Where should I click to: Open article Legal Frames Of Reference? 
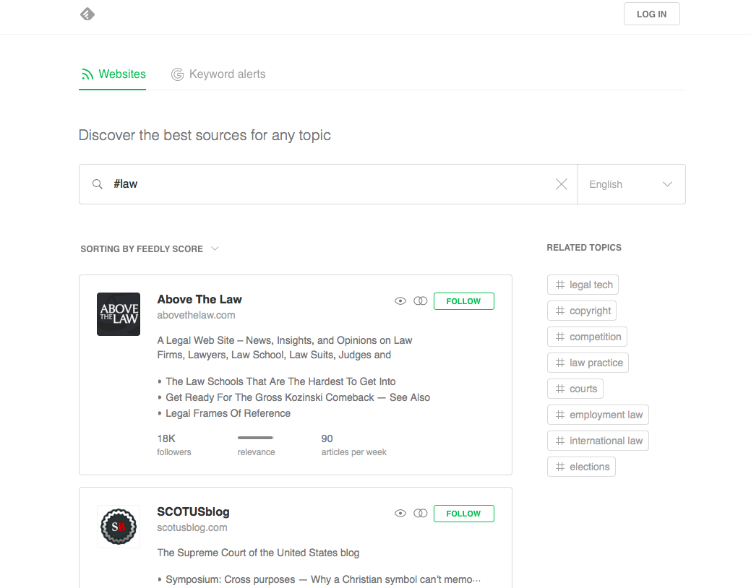(228, 413)
